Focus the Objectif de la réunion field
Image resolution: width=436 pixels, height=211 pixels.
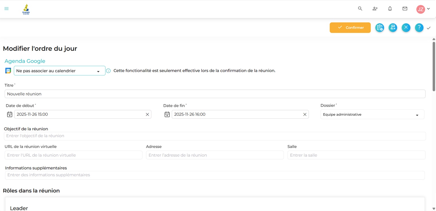(x=215, y=136)
